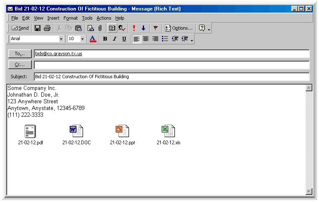
Task: Select Align Right
Action: click(x=155, y=39)
